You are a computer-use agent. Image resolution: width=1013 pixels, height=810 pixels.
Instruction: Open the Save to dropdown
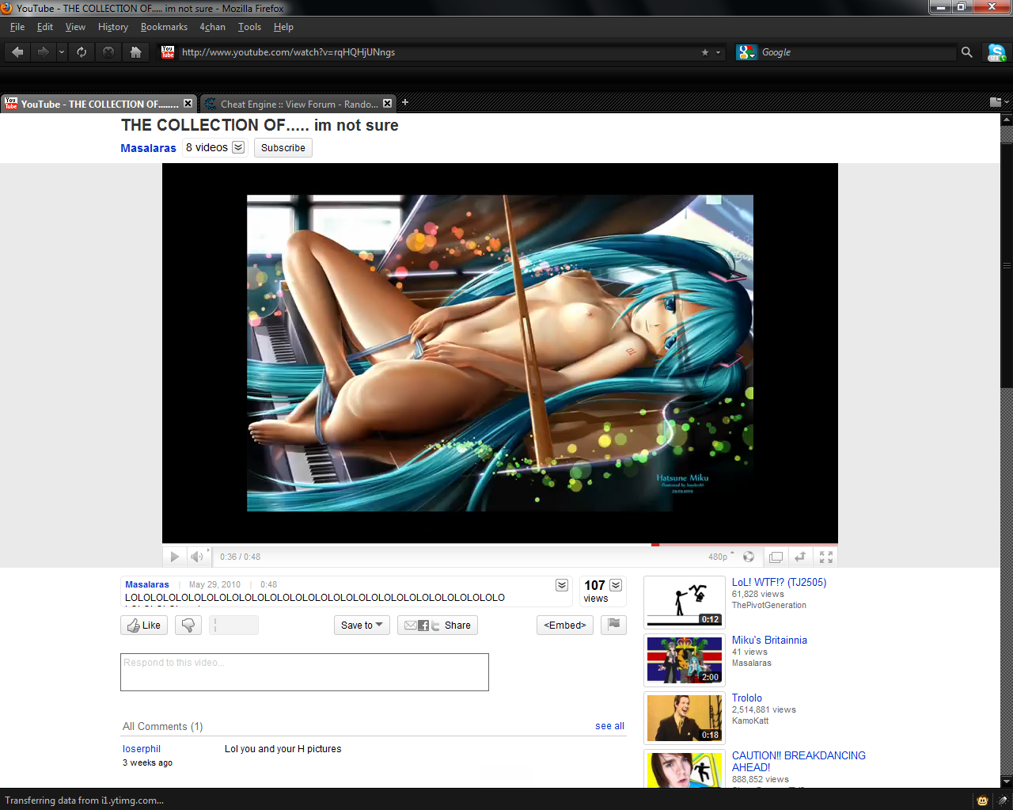pos(362,626)
